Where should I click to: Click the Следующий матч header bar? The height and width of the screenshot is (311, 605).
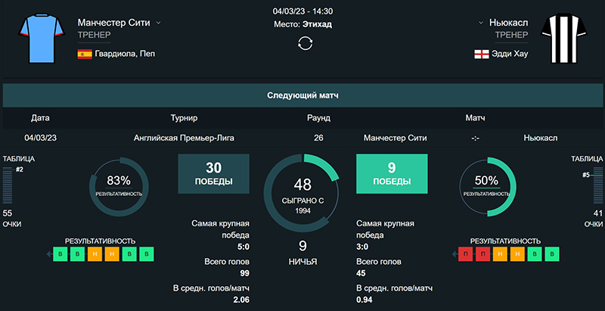coord(302,95)
